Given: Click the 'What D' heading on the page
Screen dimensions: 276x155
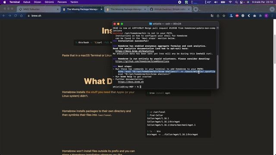Looking at the screenshot, I should coord(98,81).
